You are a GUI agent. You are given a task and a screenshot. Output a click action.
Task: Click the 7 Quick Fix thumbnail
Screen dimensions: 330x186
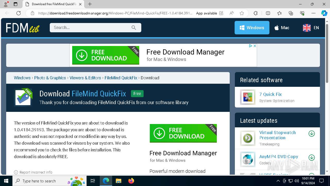248,97
